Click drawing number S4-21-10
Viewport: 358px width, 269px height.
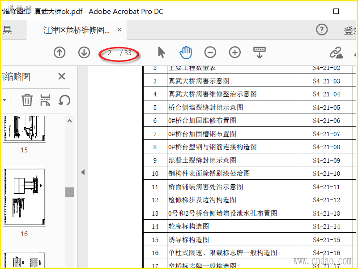click(326, 174)
